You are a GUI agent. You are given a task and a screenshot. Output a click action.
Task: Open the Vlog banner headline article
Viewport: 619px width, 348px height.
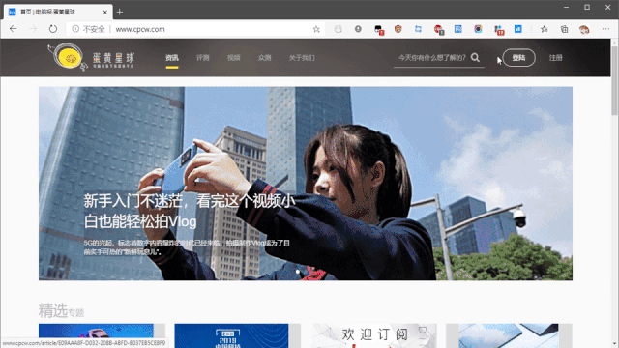190,212
